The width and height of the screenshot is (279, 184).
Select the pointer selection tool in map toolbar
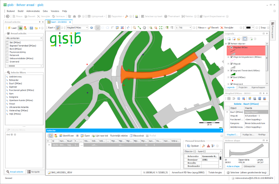point(98,27)
